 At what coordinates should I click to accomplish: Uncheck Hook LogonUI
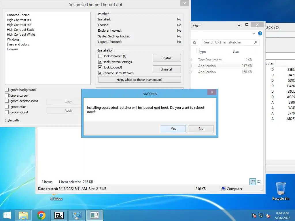(100, 67)
